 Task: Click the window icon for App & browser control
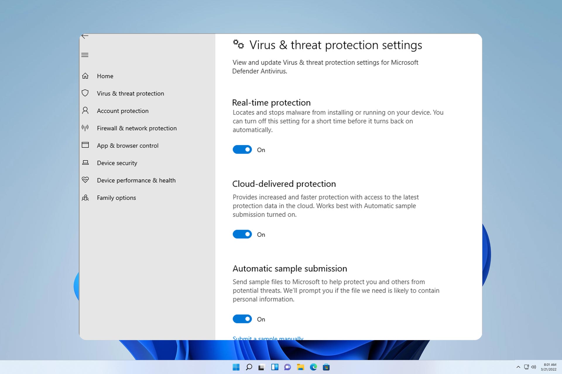(x=85, y=145)
